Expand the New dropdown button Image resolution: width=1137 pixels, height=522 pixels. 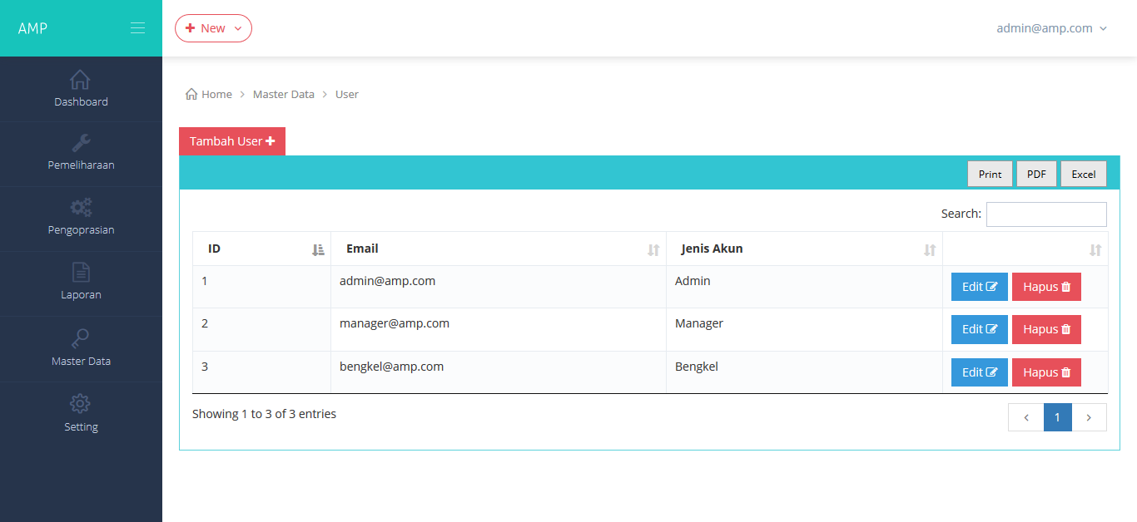coord(213,28)
